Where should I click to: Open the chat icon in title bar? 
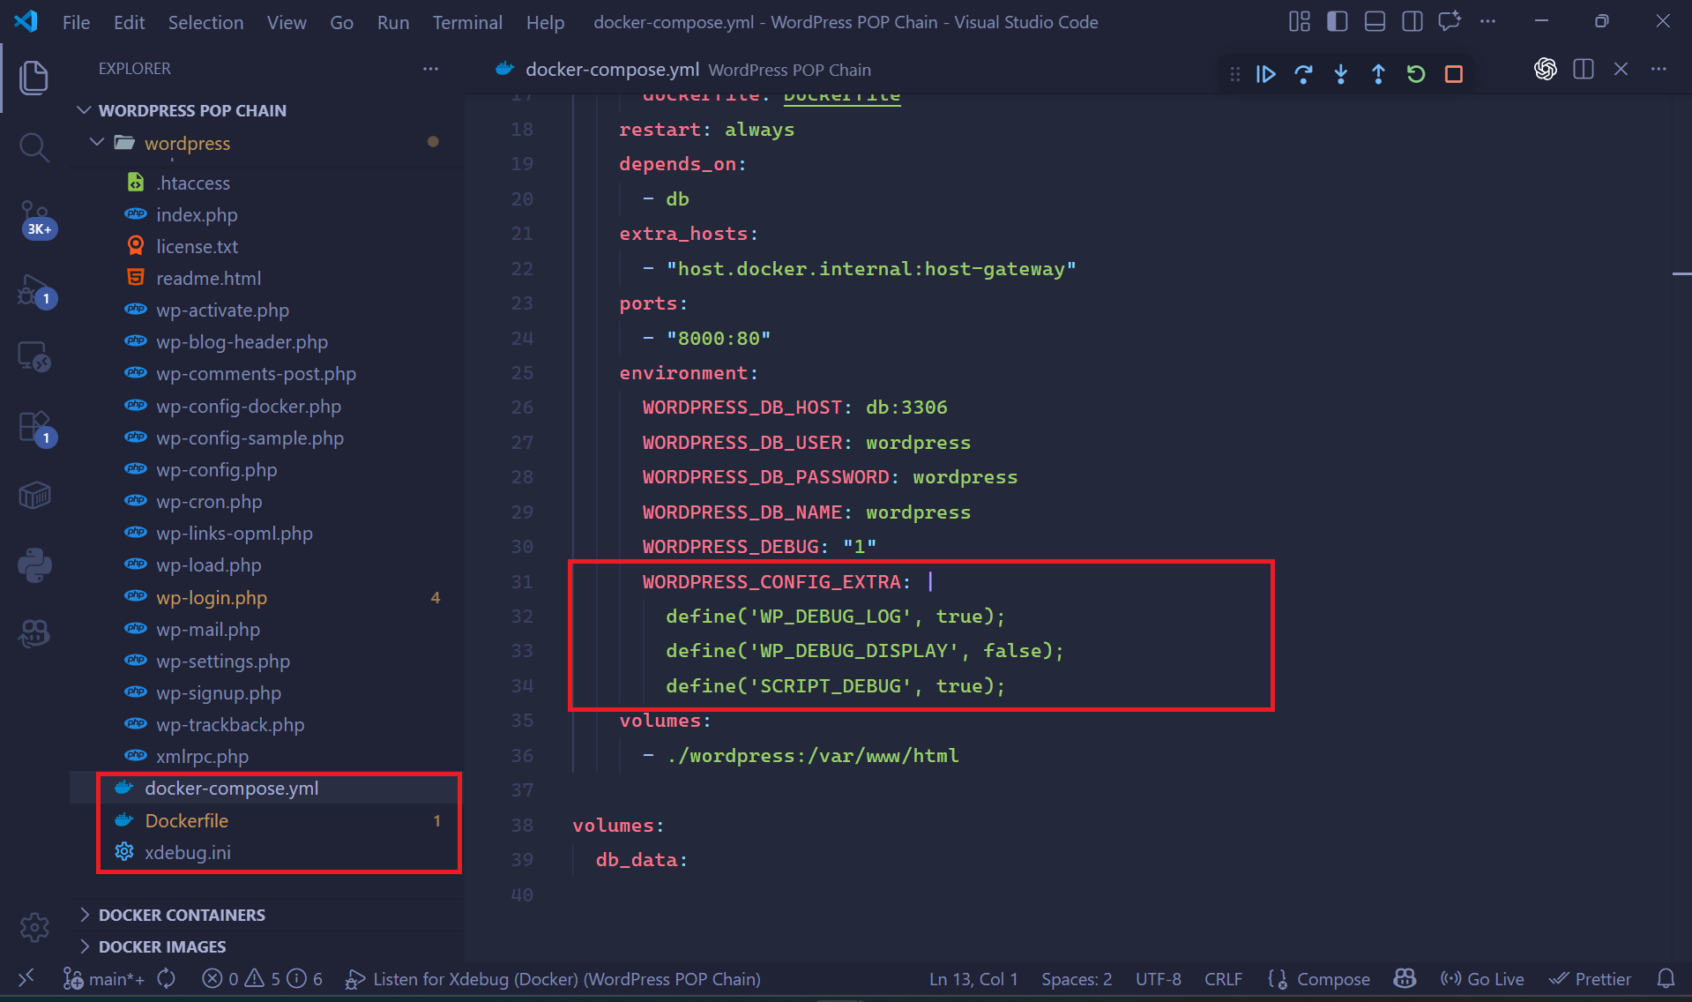point(1450,22)
